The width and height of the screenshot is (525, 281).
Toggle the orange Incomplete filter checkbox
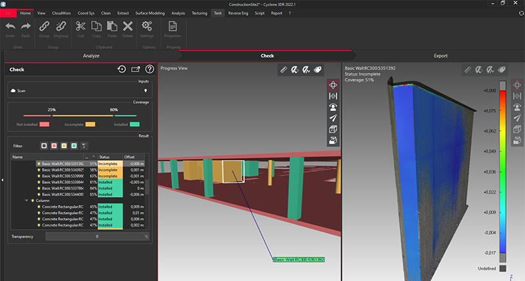pos(65,145)
